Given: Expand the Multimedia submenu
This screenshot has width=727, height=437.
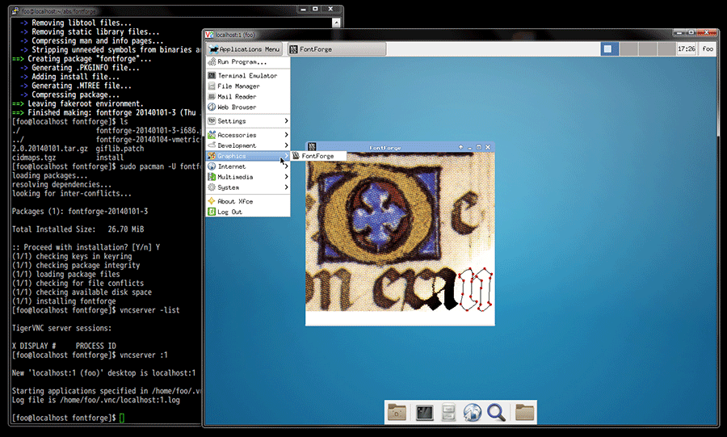Looking at the screenshot, I should [248, 177].
